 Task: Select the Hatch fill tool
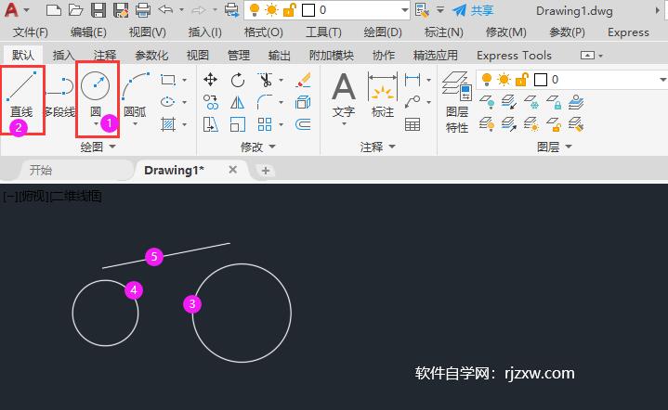tap(168, 124)
